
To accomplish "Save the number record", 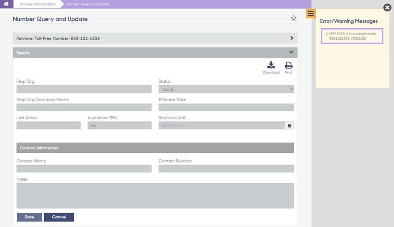I will tap(29, 217).
